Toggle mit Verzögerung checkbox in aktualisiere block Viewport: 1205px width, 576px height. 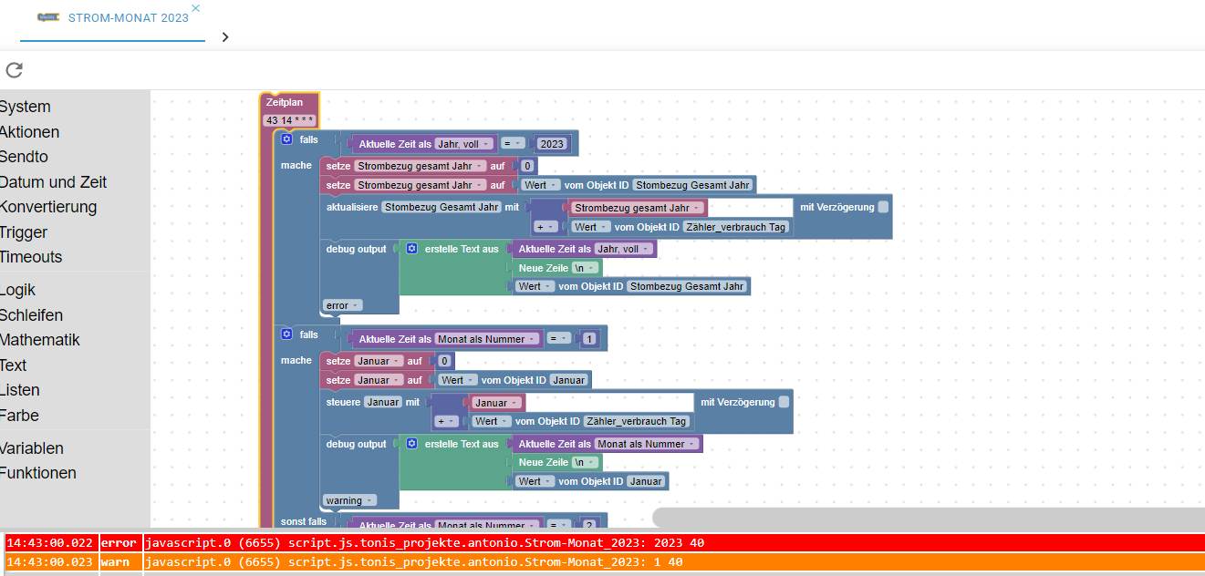click(x=883, y=207)
